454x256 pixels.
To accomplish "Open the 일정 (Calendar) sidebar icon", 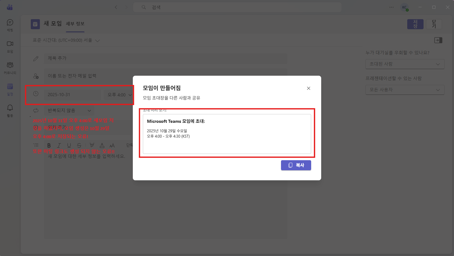I will coord(10,89).
